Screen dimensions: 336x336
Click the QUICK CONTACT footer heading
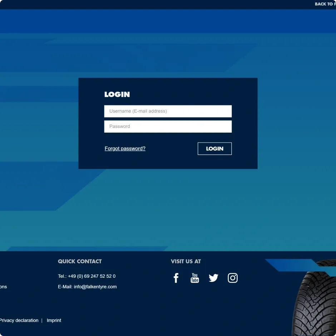pyautogui.click(x=80, y=261)
